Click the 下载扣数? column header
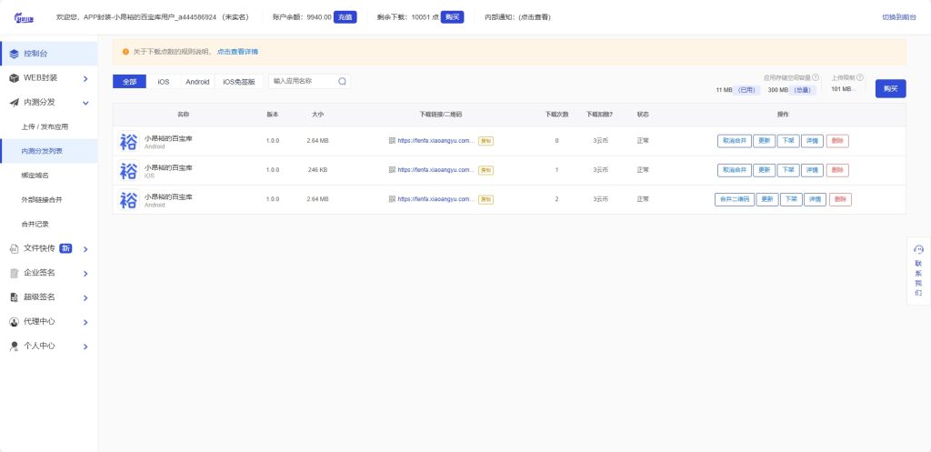 pyautogui.click(x=600, y=114)
